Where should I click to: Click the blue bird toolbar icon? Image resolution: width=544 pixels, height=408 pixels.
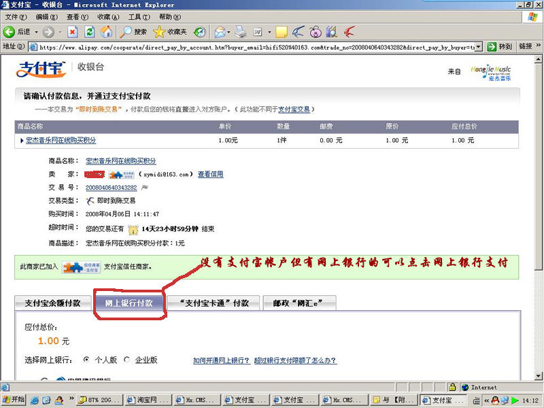tap(298, 32)
